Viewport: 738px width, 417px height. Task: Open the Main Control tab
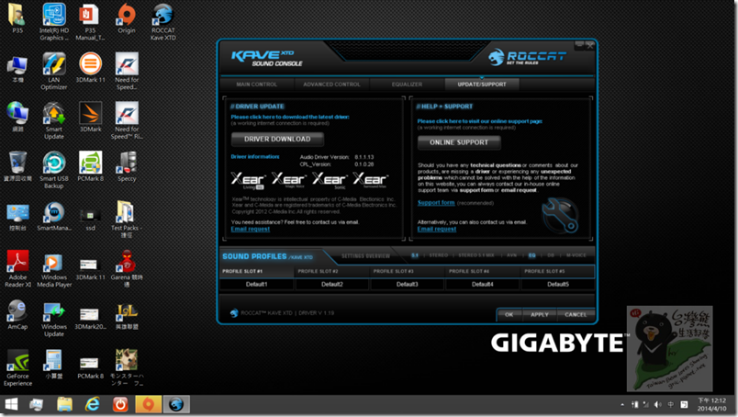256,85
